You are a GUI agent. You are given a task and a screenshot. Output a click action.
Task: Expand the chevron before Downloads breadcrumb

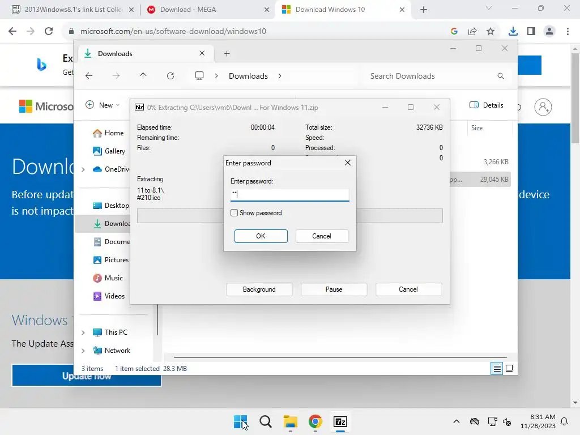[216, 76]
